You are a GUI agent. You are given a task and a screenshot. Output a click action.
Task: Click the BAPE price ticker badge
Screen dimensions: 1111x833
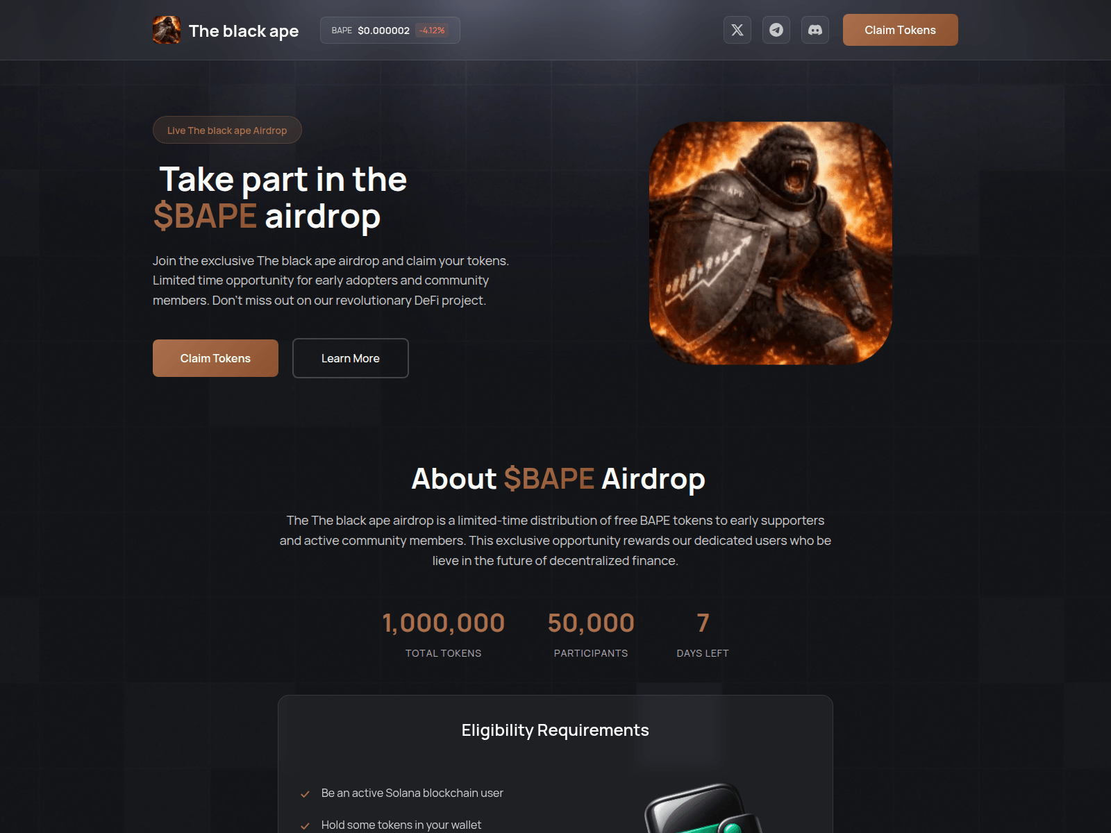390,30
